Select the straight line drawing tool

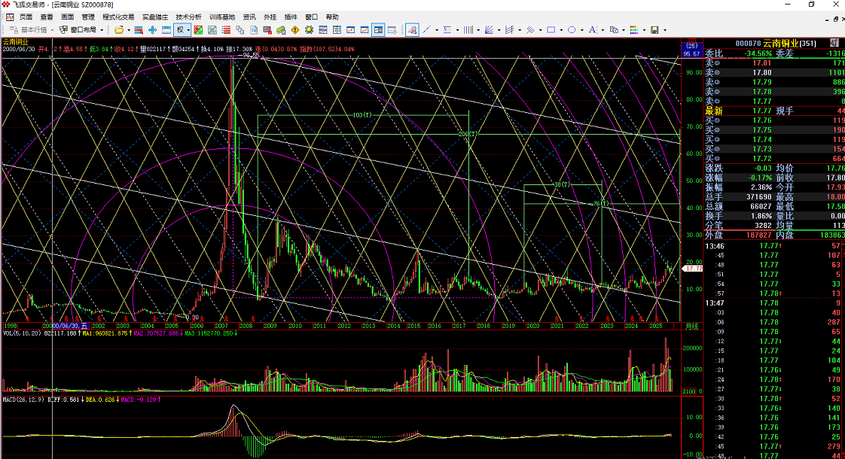click(427, 30)
